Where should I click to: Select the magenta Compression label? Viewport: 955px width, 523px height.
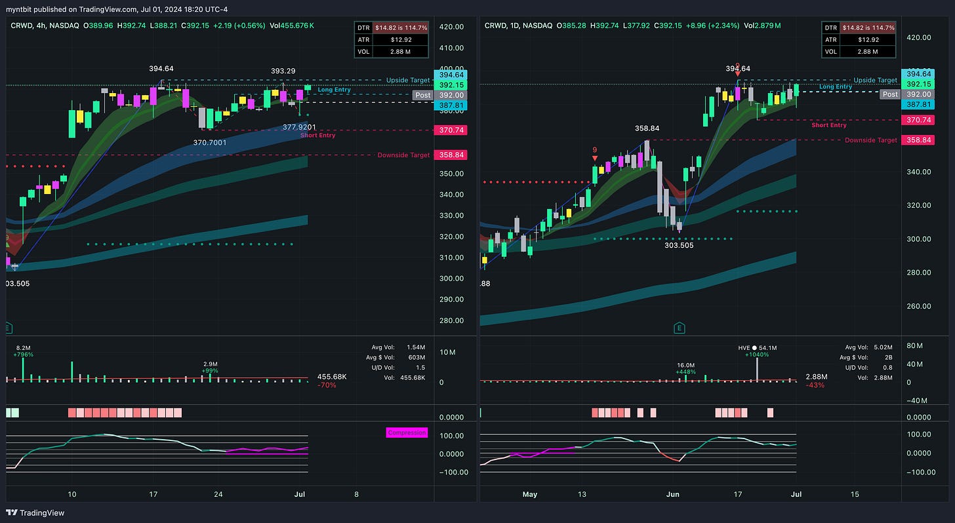click(407, 433)
